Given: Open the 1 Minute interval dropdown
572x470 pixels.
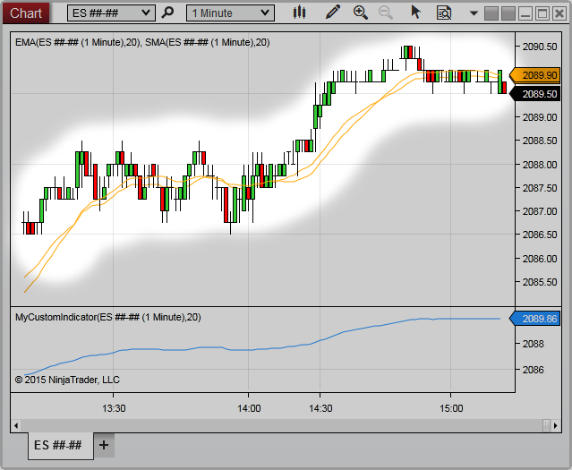Looking at the screenshot, I should (x=230, y=13).
